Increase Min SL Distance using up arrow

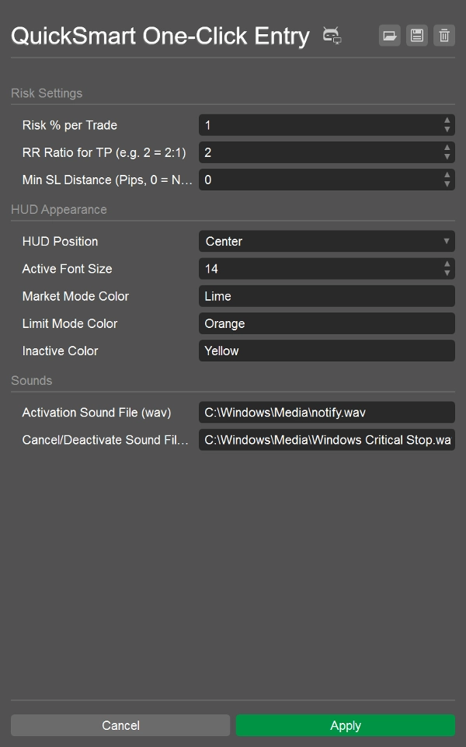447,176
